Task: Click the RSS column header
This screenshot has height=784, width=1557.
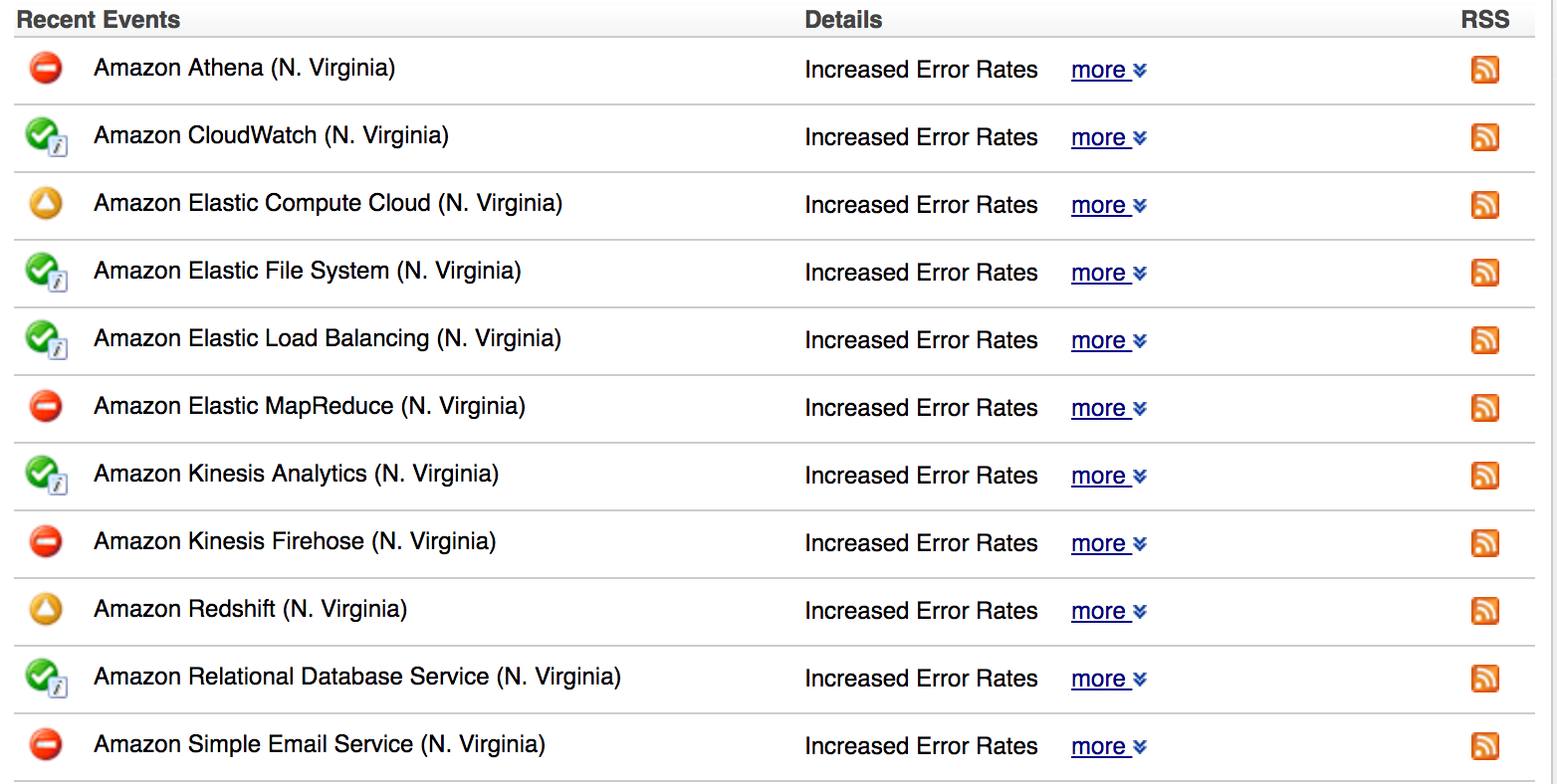Action: coord(1484,20)
